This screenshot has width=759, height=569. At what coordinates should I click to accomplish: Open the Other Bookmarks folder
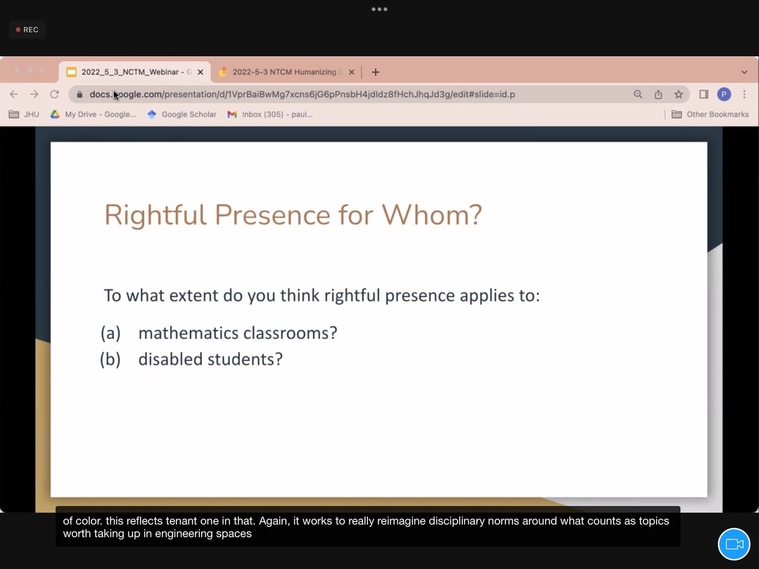tap(710, 114)
